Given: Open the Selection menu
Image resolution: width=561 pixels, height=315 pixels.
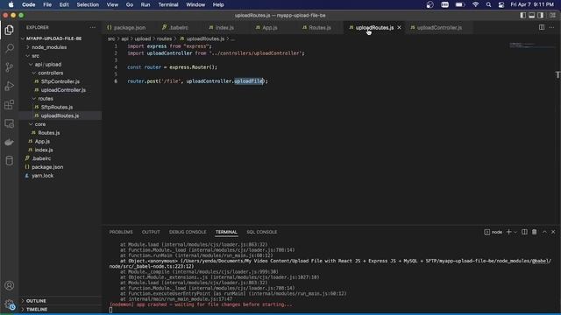Looking at the screenshot, I should pos(88,4).
